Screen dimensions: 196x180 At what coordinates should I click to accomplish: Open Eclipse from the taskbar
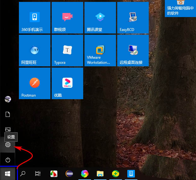pyautogui.click(x=69, y=174)
